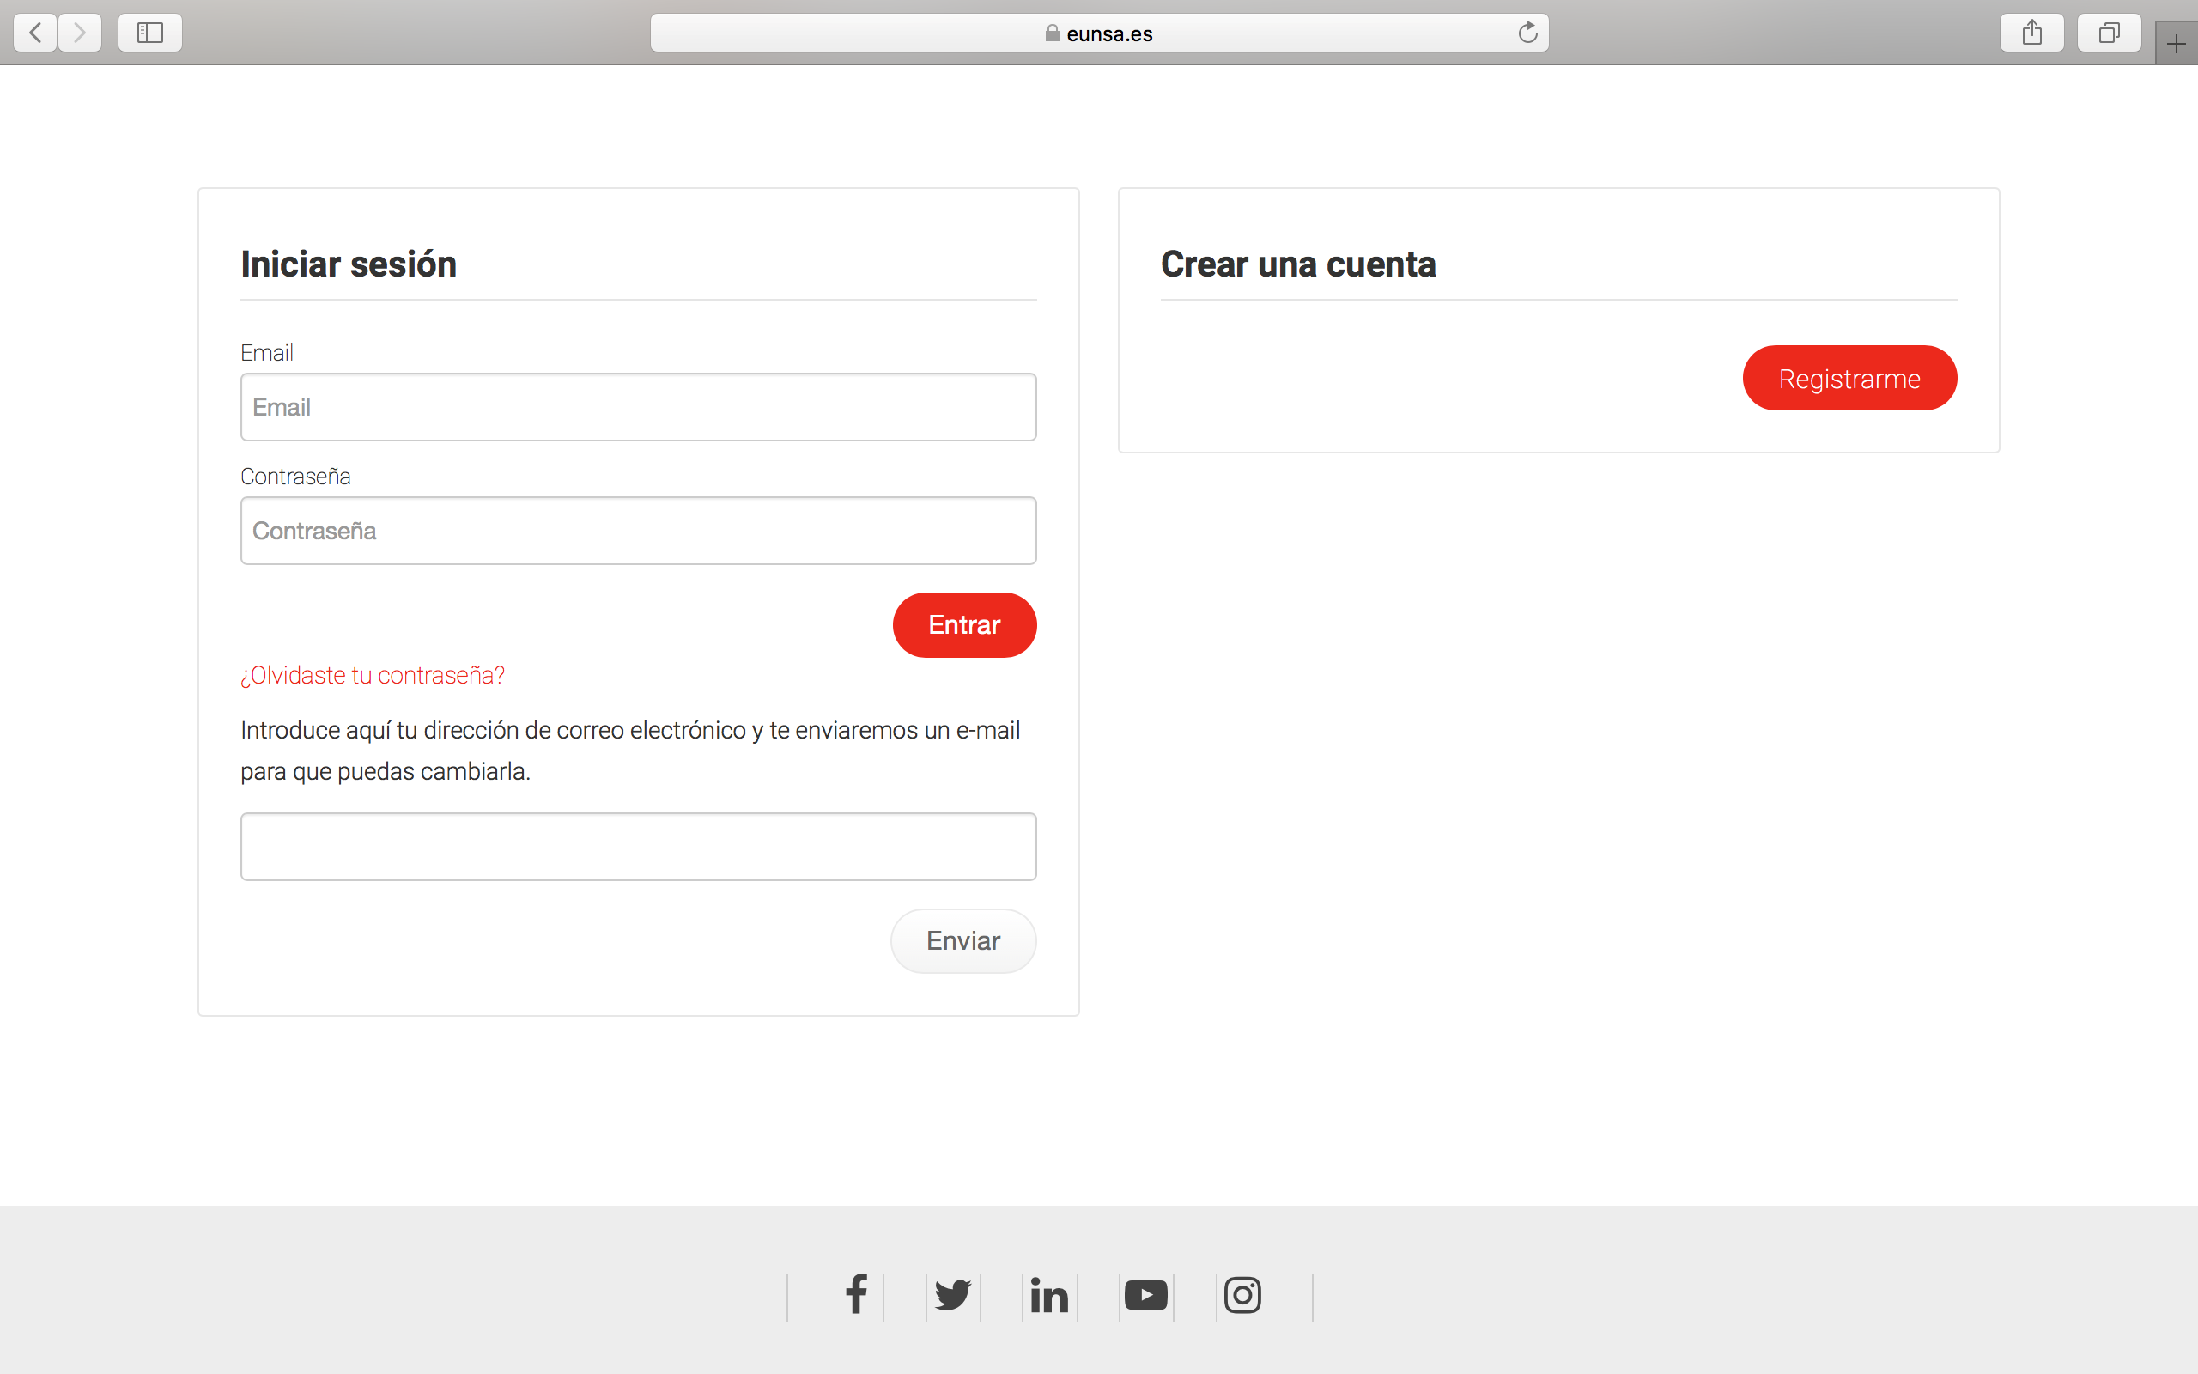Focus the Contraseña password field
The width and height of the screenshot is (2198, 1374).
point(638,531)
